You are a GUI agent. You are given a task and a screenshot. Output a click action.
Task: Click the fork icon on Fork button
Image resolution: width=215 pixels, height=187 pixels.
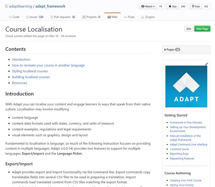click(193, 6)
